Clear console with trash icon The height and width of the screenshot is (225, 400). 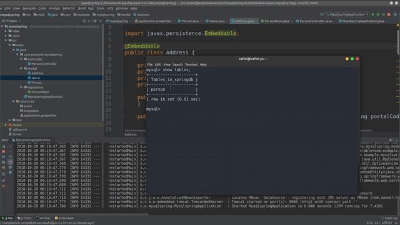pyautogui.click(x=10, y=173)
